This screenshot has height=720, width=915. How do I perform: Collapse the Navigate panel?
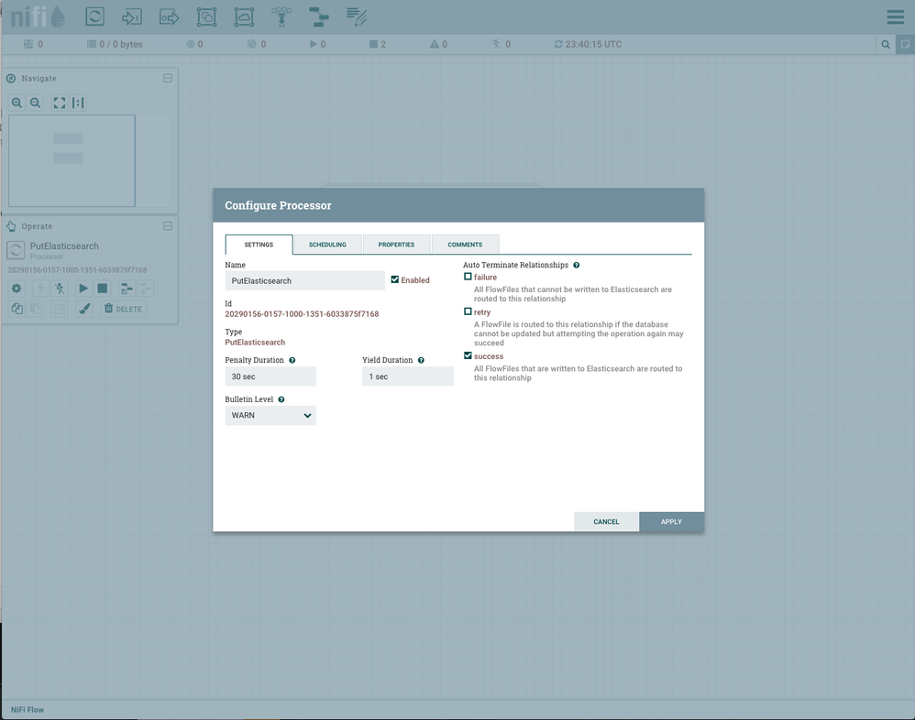click(x=168, y=78)
